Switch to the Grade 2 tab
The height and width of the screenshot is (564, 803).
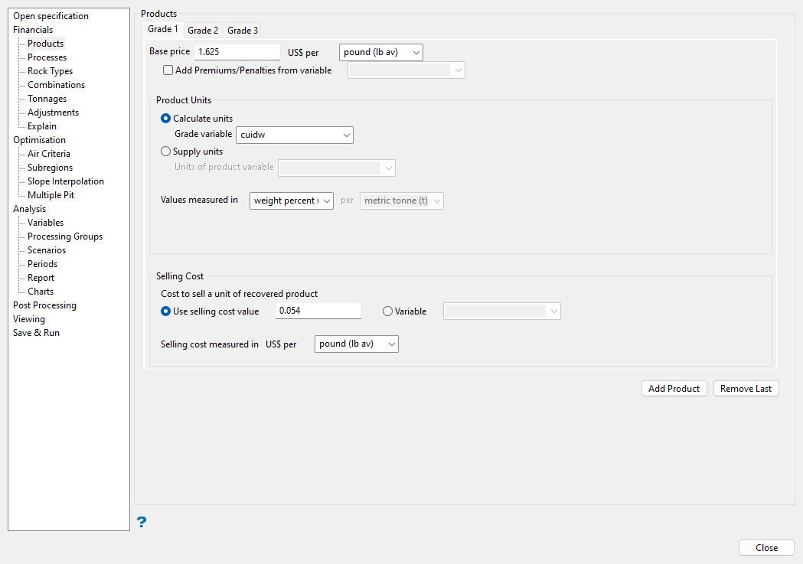[203, 31]
